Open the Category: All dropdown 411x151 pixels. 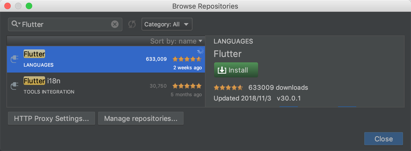click(x=167, y=24)
